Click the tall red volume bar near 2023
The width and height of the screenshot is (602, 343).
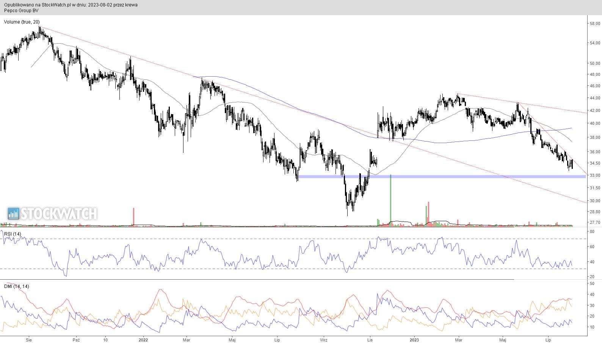click(x=428, y=214)
